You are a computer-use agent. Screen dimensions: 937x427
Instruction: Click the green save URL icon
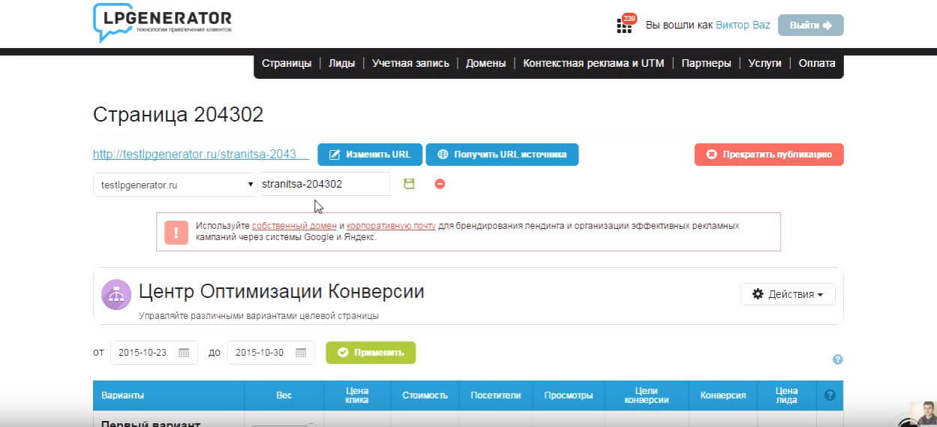[x=409, y=184]
